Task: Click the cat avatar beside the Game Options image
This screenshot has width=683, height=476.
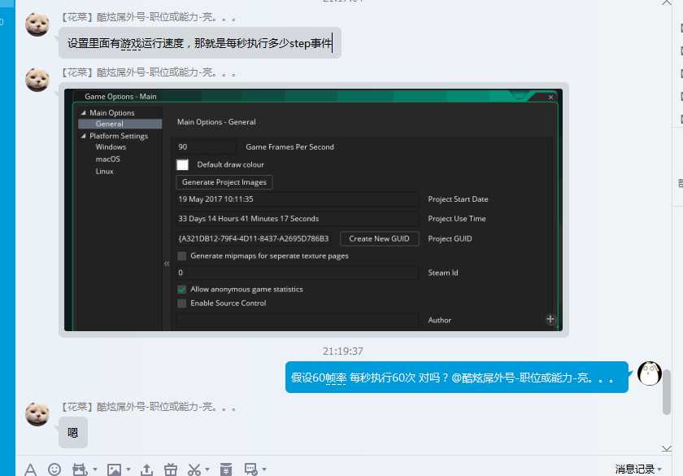Action: pyautogui.click(x=37, y=80)
